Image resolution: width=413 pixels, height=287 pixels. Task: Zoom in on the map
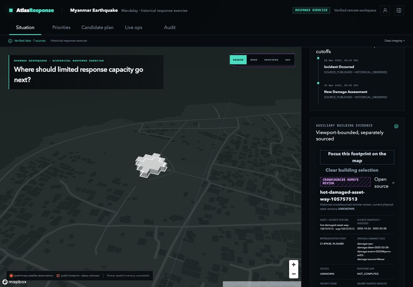[294, 264]
